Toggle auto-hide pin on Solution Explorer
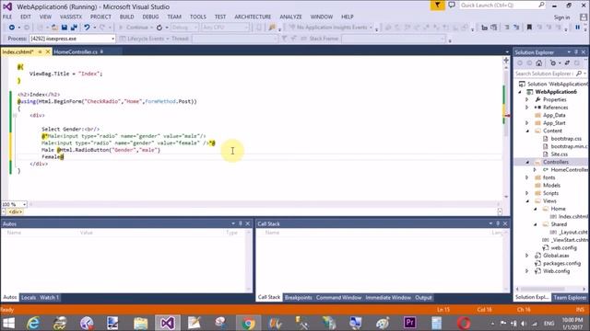Image resolution: width=590 pixels, height=331 pixels. [576, 52]
